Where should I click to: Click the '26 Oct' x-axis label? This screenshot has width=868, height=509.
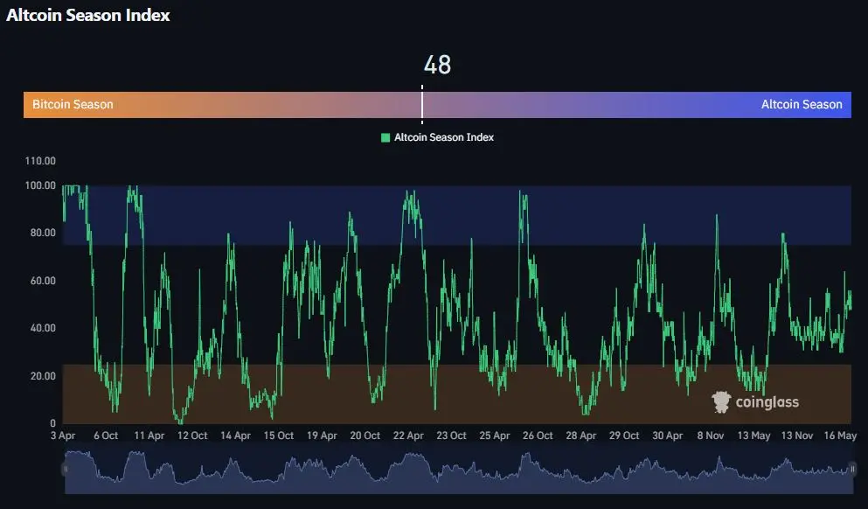(x=538, y=436)
